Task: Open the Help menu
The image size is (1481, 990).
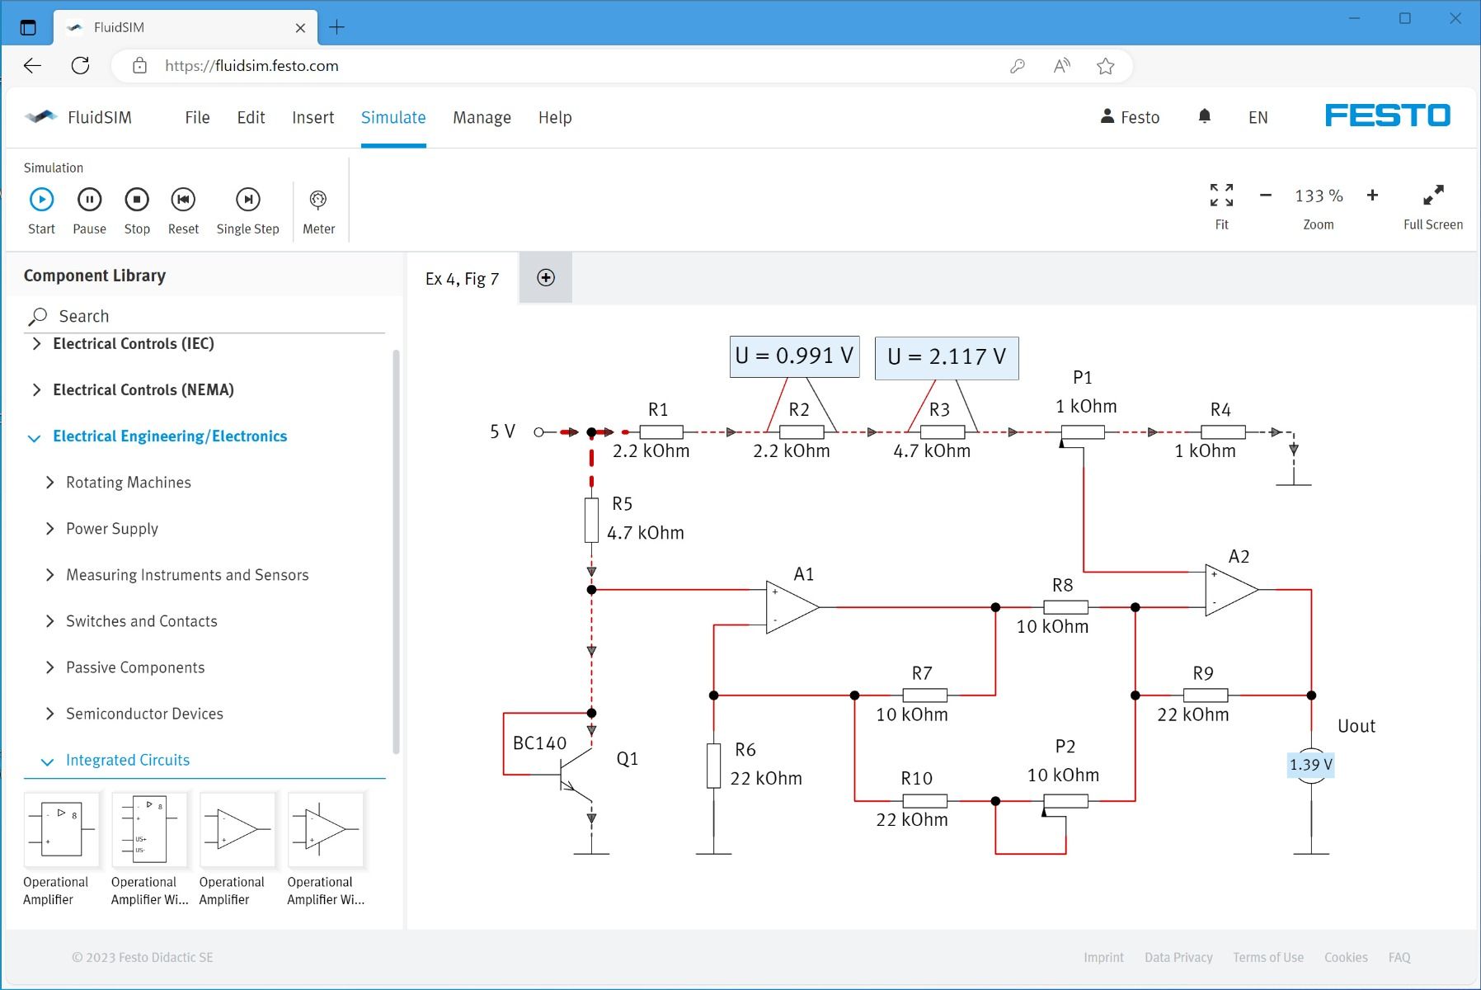Action: click(x=555, y=117)
